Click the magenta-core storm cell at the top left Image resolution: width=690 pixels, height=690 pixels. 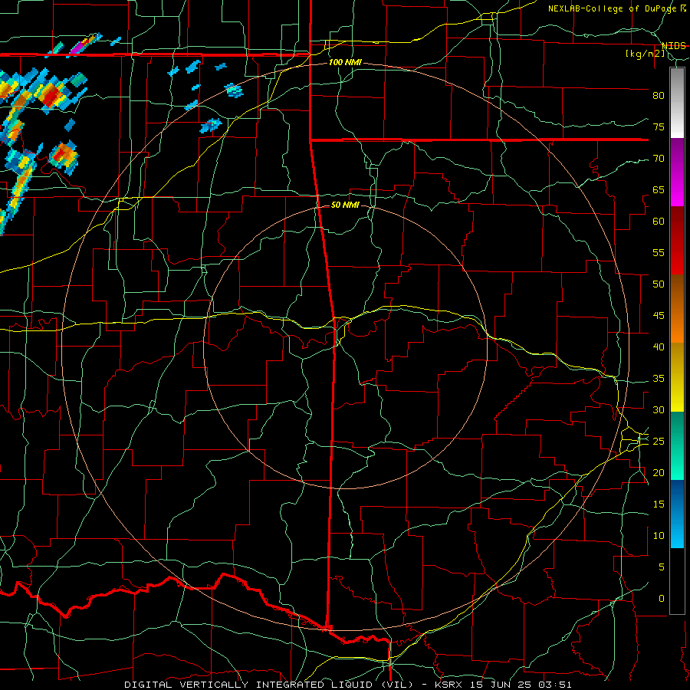(84, 44)
